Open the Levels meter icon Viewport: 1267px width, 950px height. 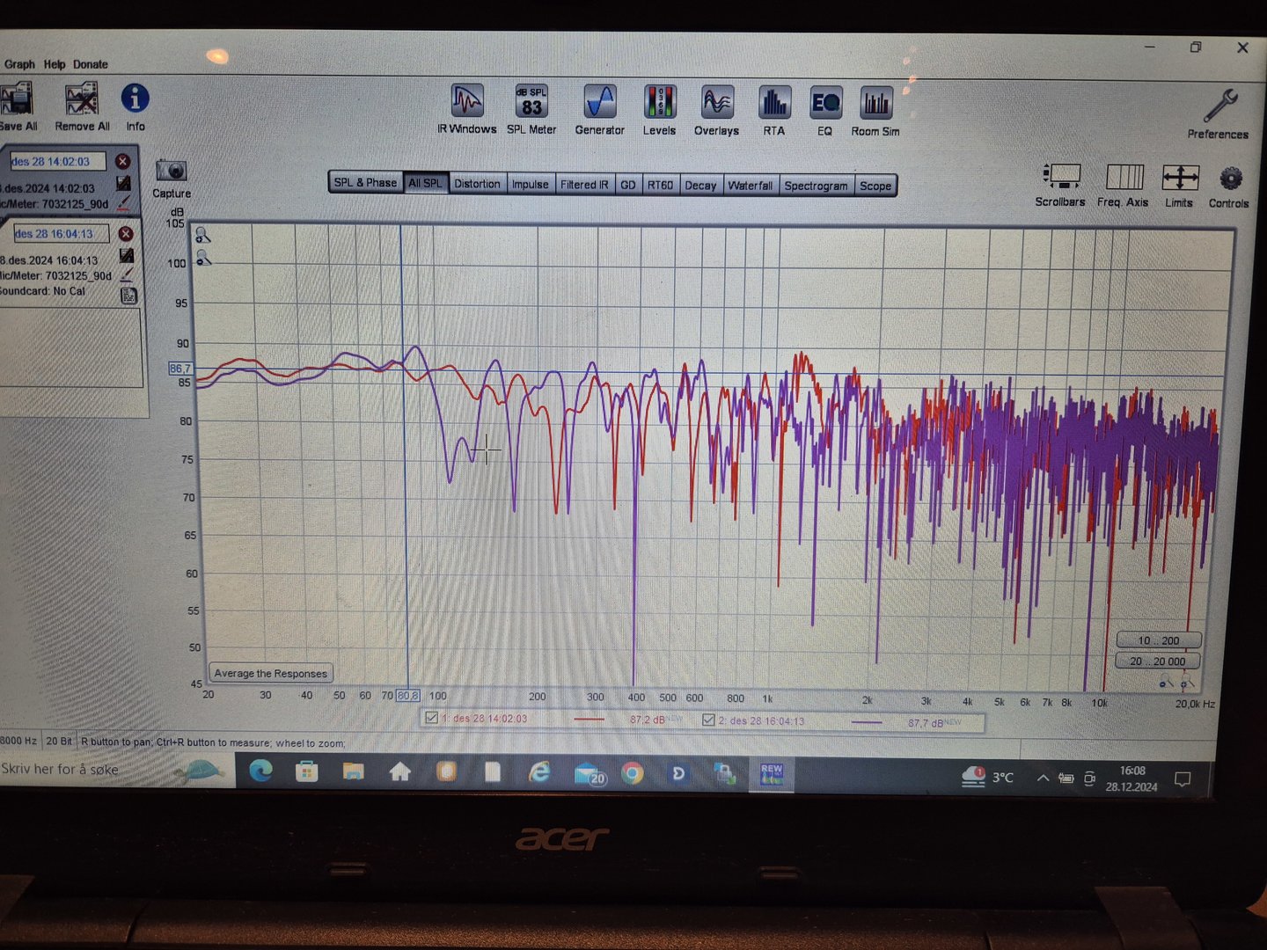click(x=659, y=102)
